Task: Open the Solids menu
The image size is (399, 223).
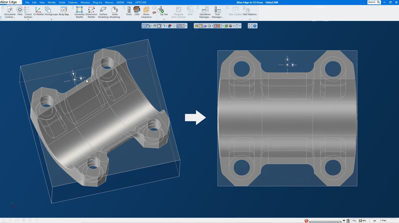Action: 62,2
